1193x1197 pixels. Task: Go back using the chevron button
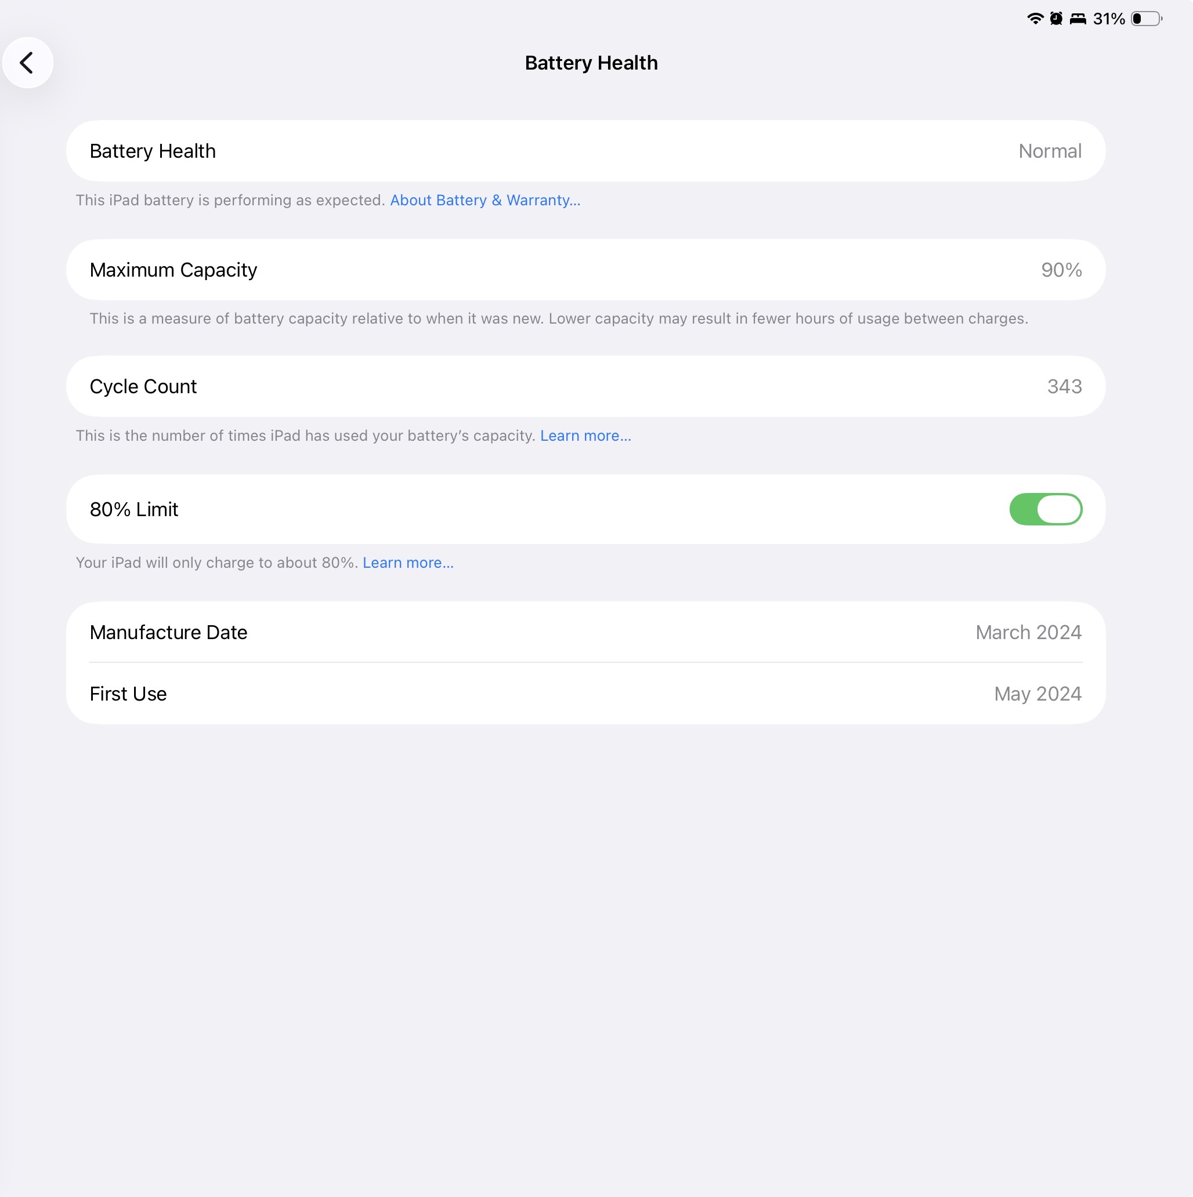28,63
